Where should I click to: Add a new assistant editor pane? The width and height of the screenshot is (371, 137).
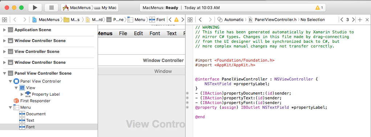[x=360, y=20]
